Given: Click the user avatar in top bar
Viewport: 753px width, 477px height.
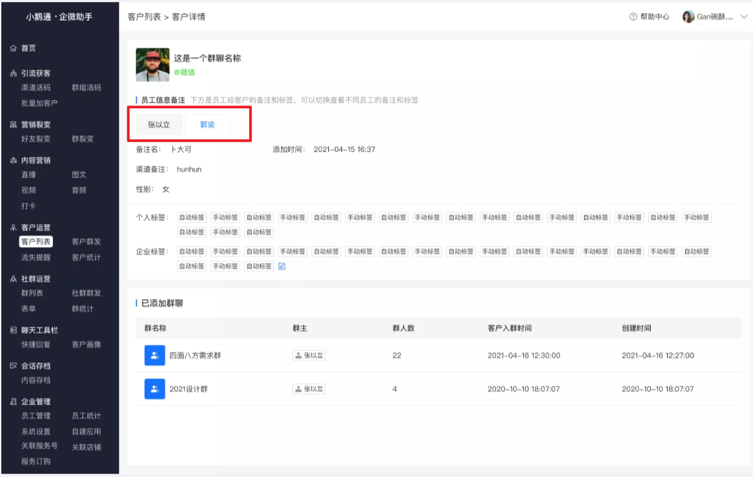Looking at the screenshot, I should point(688,16).
